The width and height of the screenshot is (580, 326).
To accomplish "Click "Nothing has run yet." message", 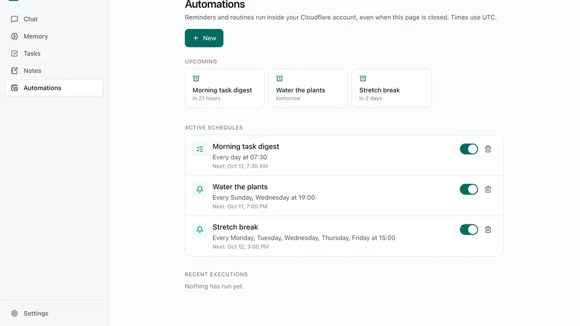I will 214,286.
